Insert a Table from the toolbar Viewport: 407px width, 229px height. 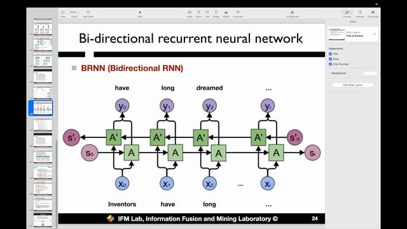point(190,14)
